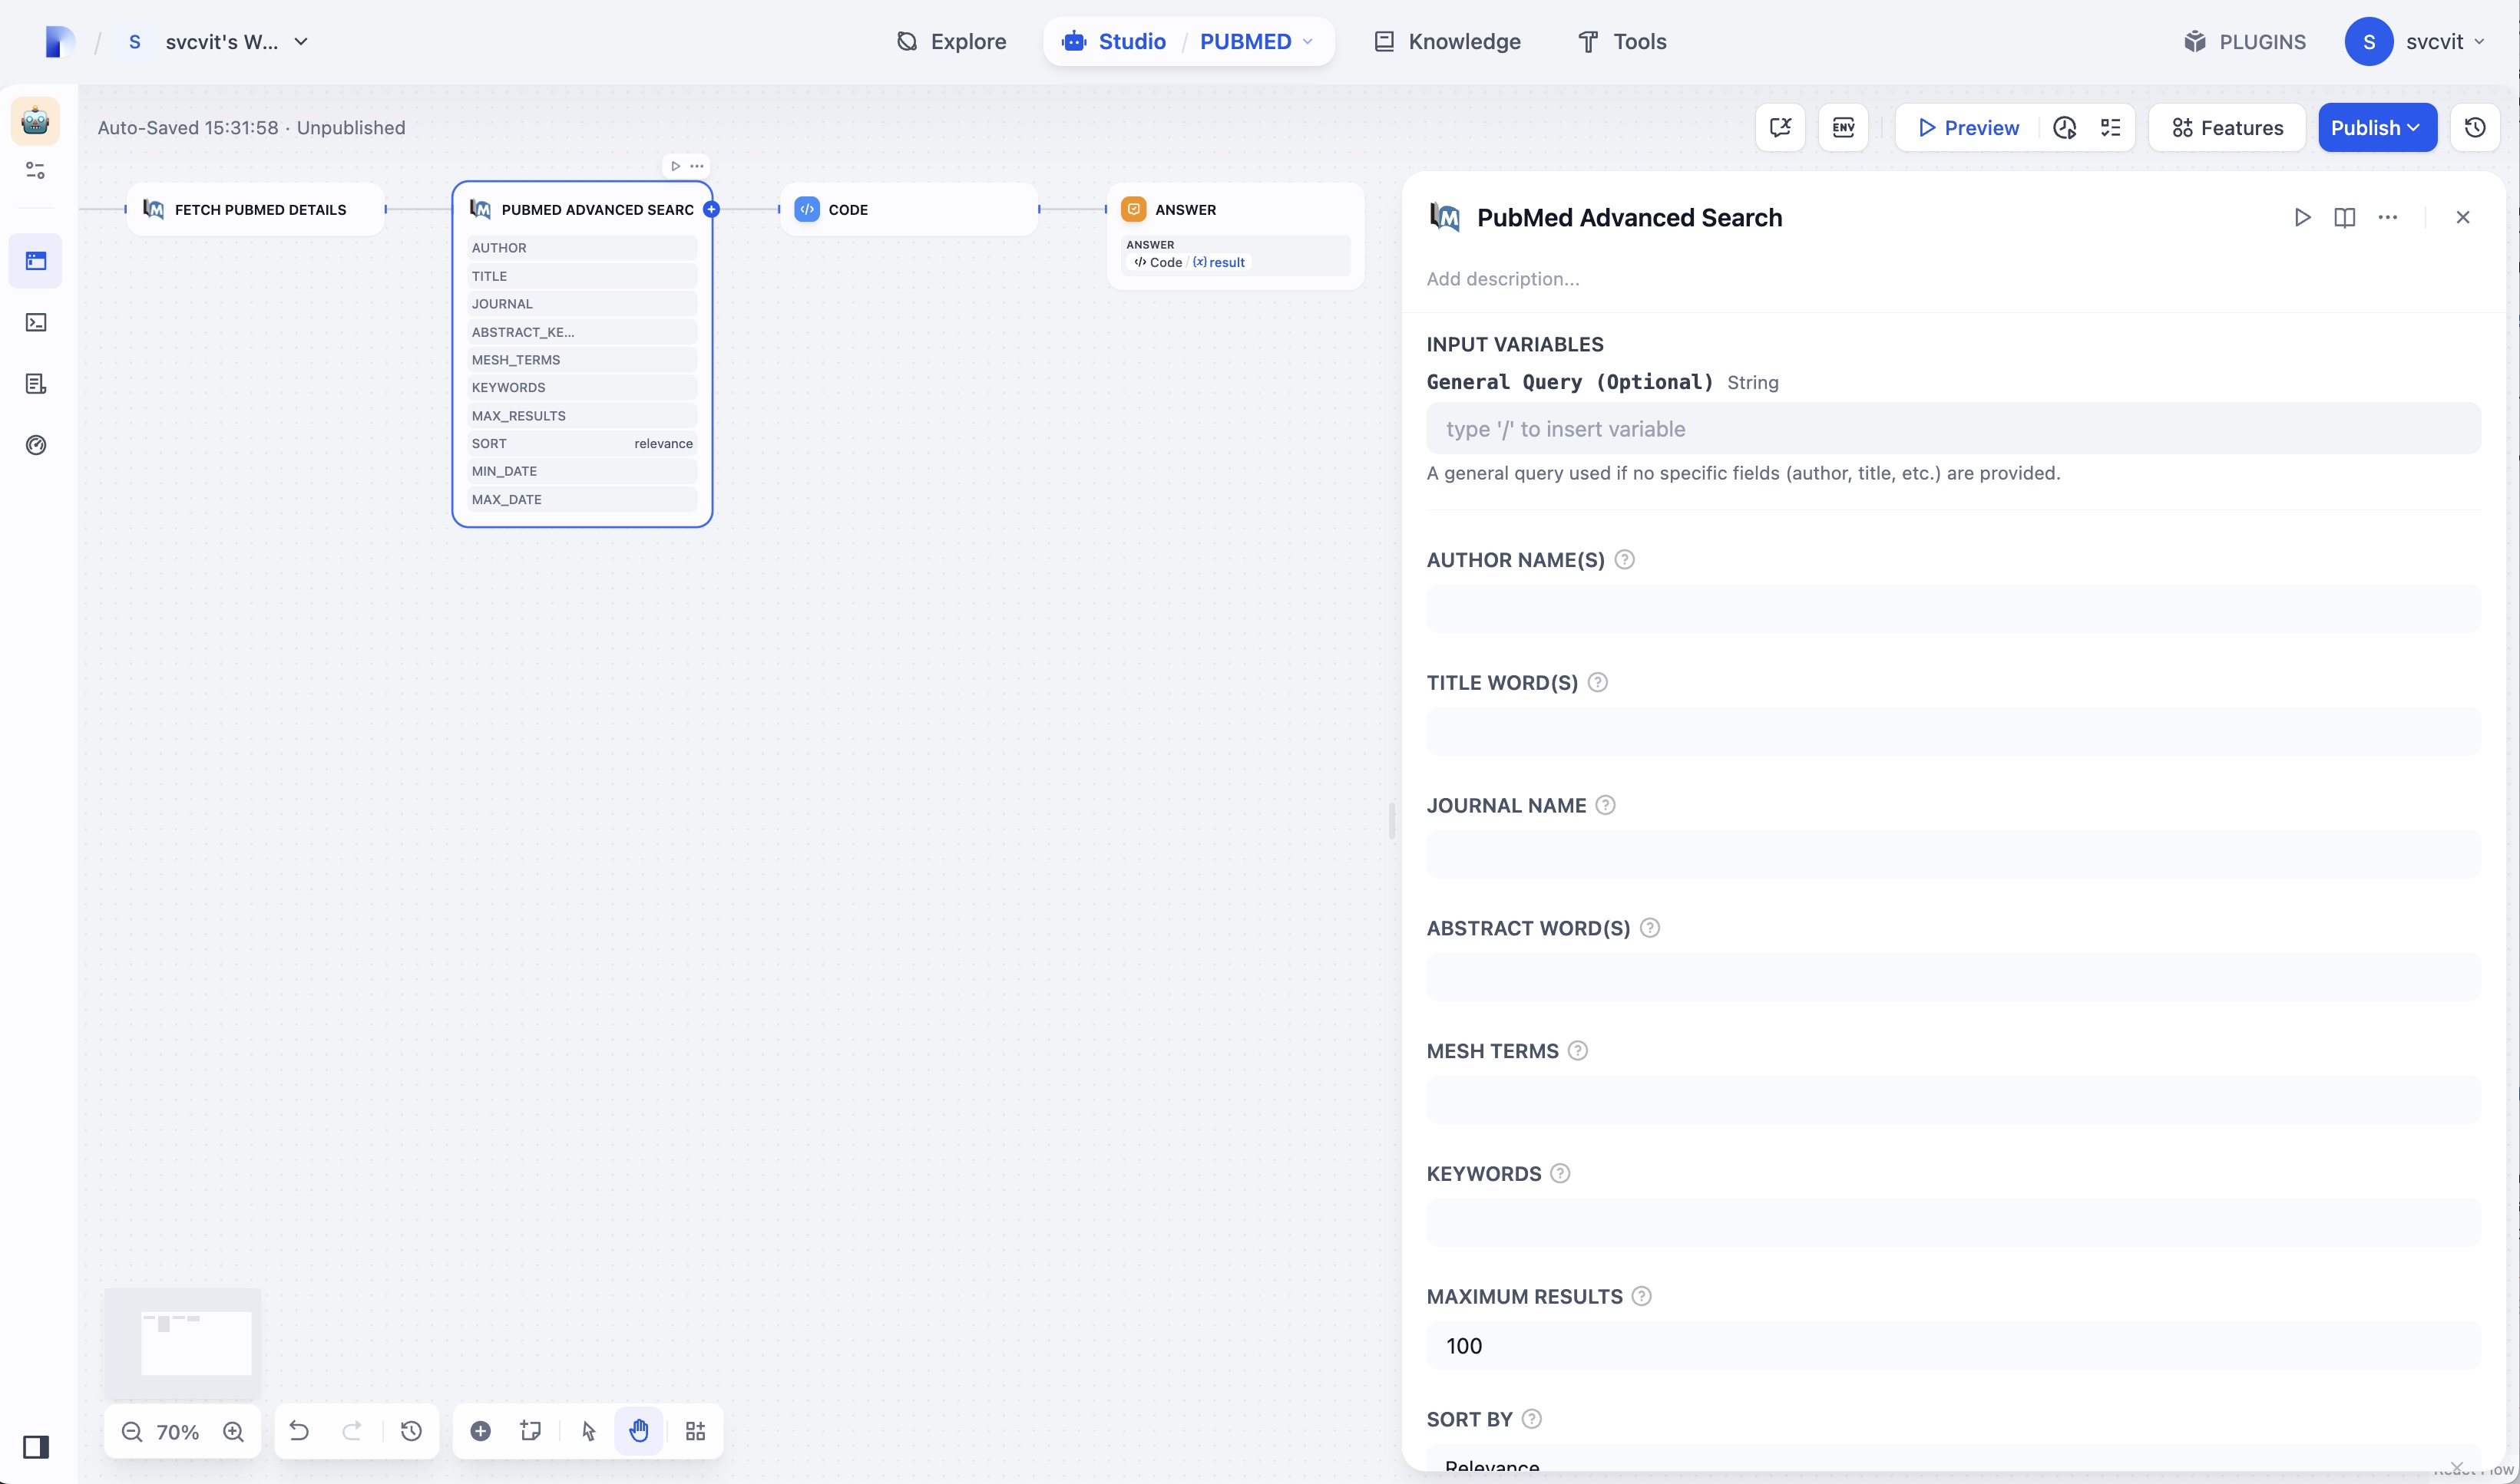Click the Preview button

point(1968,127)
